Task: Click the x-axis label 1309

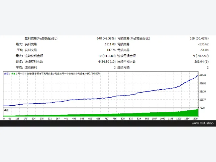Action: point(195,118)
